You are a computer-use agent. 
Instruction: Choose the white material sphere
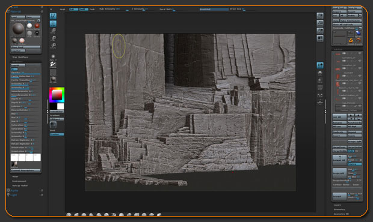(29, 26)
